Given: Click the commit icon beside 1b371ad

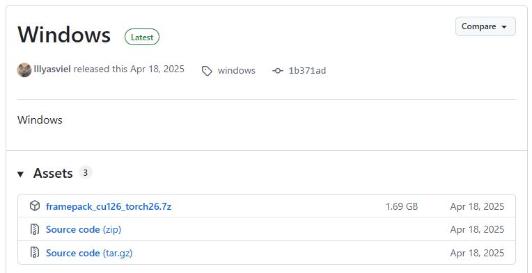Looking at the screenshot, I should pyautogui.click(x=278, y=71).
